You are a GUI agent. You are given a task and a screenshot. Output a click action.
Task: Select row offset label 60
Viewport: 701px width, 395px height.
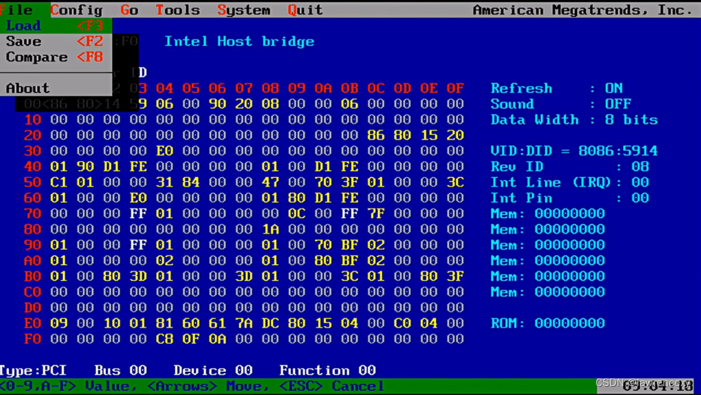33,197
